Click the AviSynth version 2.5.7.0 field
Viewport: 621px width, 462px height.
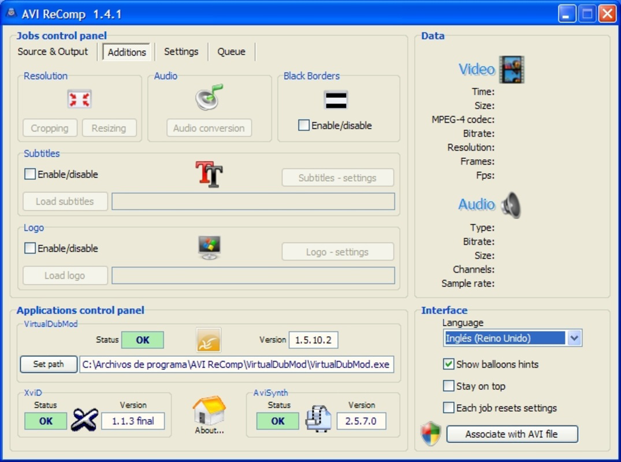click(361, 421)
